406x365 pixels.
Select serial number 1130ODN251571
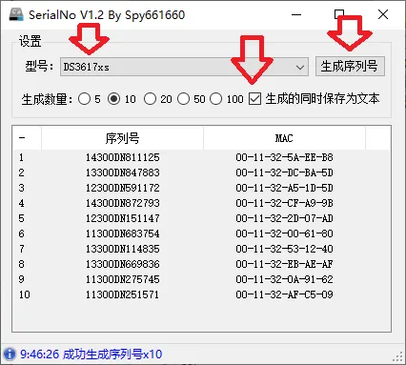122,294
